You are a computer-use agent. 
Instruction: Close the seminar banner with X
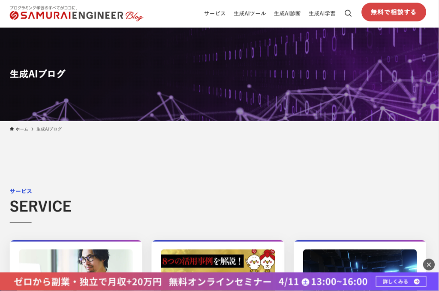(x=429, y=264)
